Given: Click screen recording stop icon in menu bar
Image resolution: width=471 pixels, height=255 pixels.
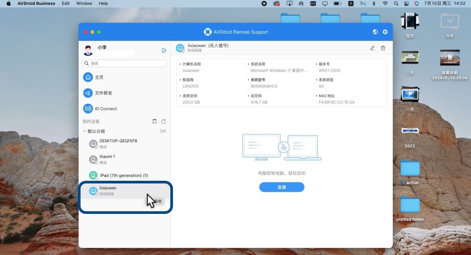Looking at the screenshot, I should pyautogui.click(x=264, y=3).
